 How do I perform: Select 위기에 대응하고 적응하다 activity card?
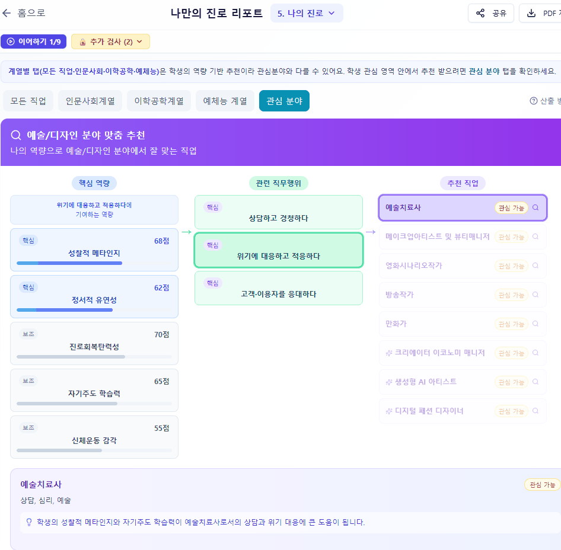pos(279,250)
